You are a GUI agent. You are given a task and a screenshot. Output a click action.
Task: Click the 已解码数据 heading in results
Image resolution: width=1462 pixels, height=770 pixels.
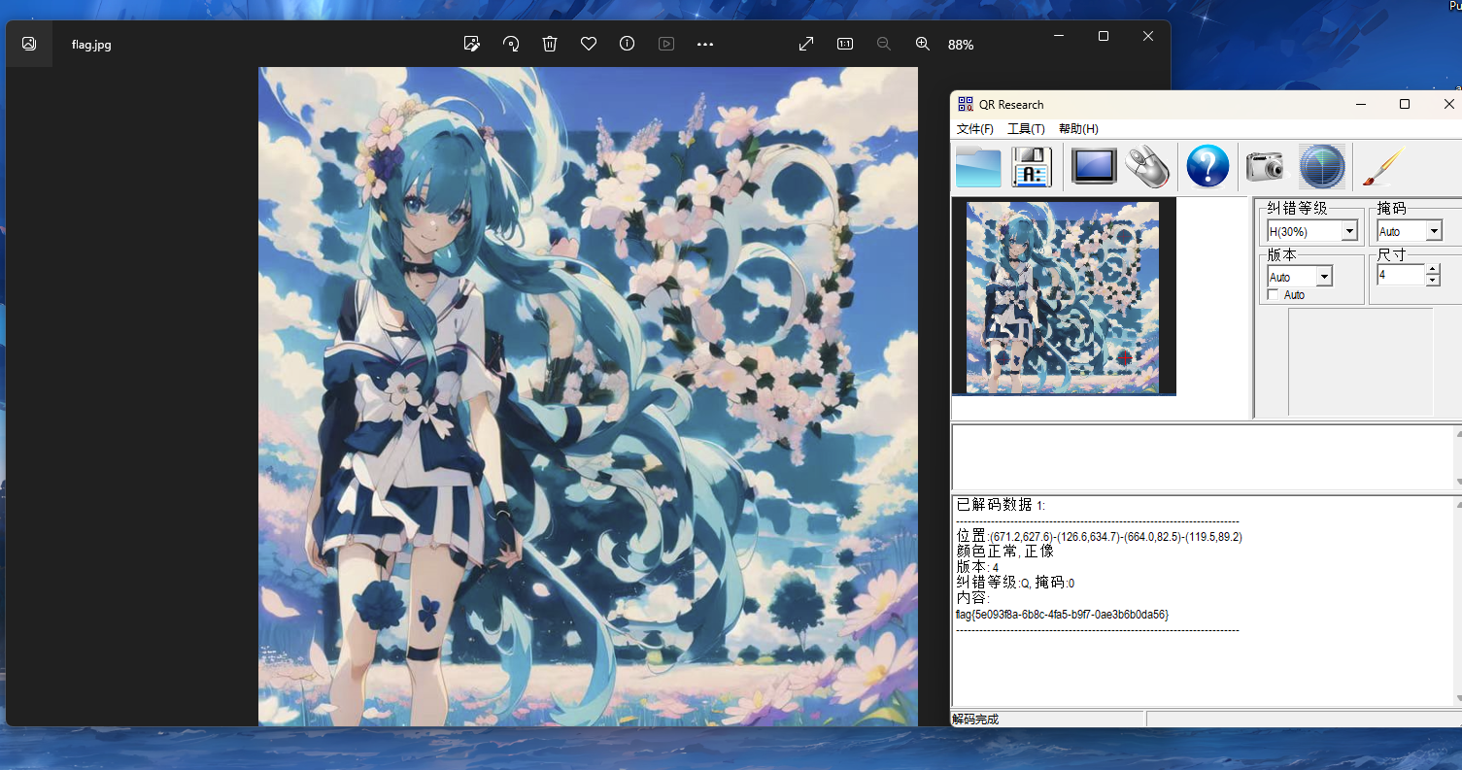click(x=1000, y=505)
